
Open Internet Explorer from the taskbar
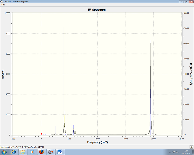tap(13, 152)
